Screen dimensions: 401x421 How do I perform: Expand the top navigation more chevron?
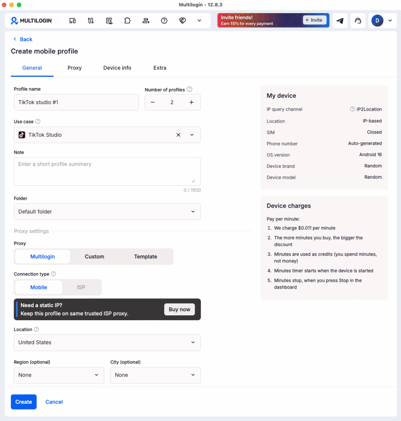[x=199, y=21]
